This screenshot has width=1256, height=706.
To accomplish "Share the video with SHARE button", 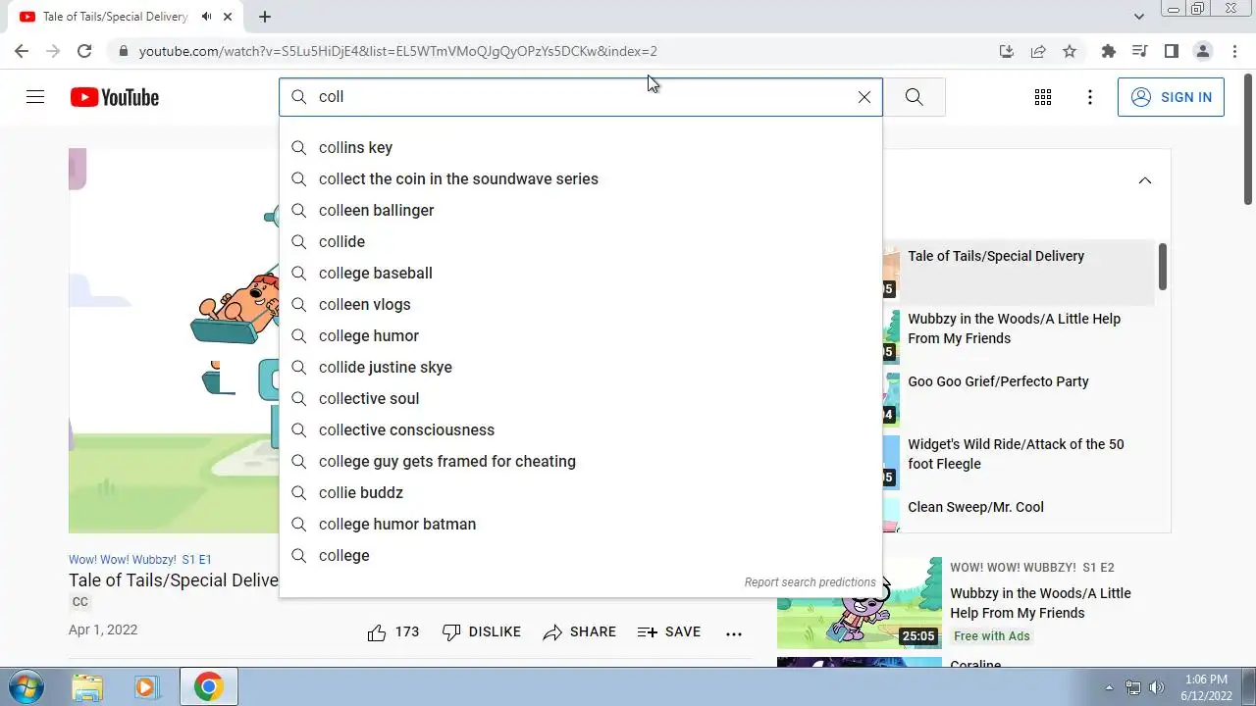I will 580,632.
